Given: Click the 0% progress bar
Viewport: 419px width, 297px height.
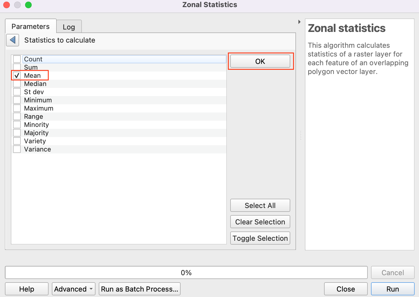Looking at the screenshot, I should pyautogui.click(x=186, y=272).
